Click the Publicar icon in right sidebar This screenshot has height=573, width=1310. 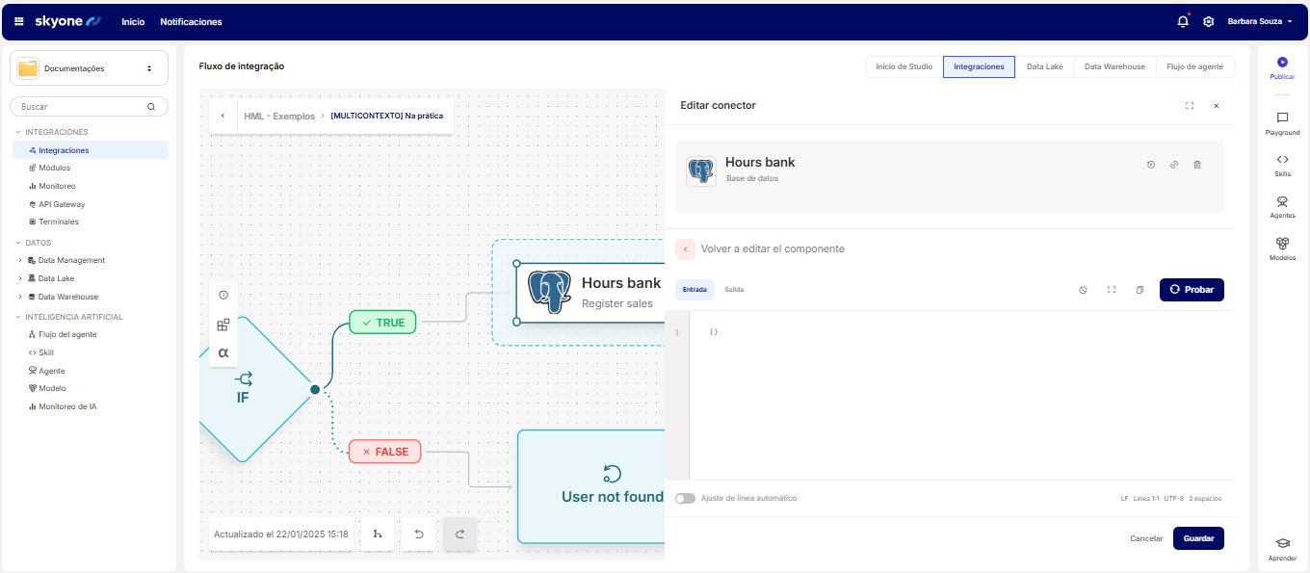click(1282, 63)
